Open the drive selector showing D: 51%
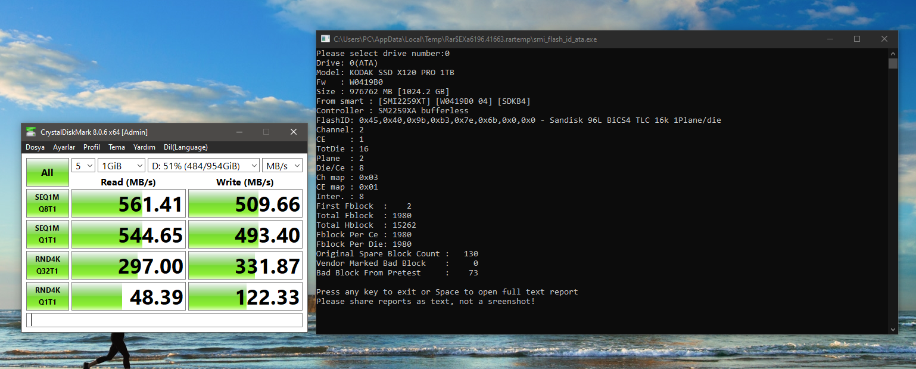This screenshot has height=369, width=916. [204, 165]
